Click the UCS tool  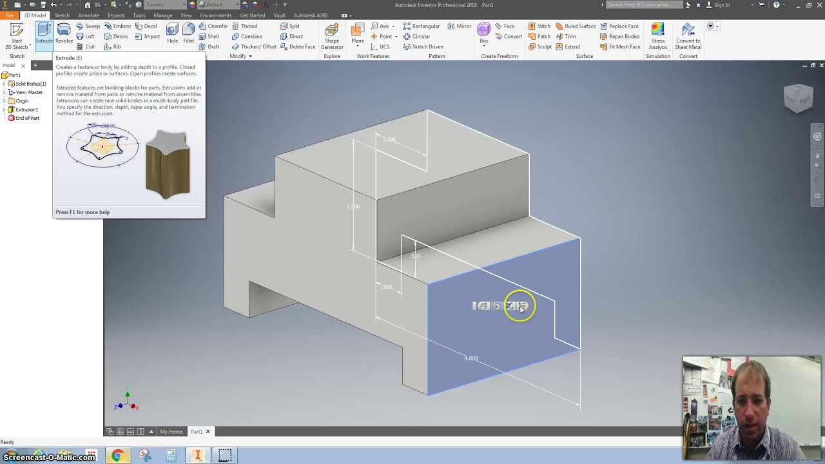click(380, 47)
